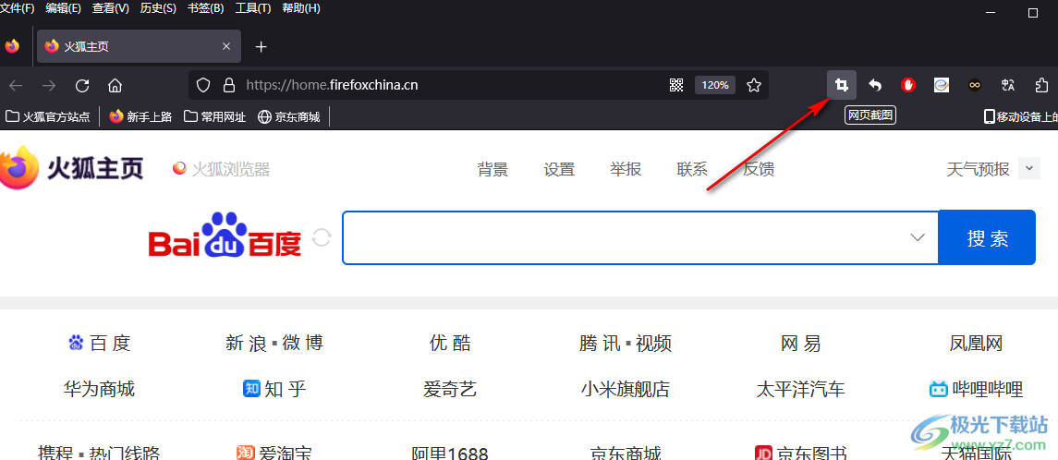Open the 小米旗舰店 link
The image size is (1058, 460).
click(x=626, y=389)
